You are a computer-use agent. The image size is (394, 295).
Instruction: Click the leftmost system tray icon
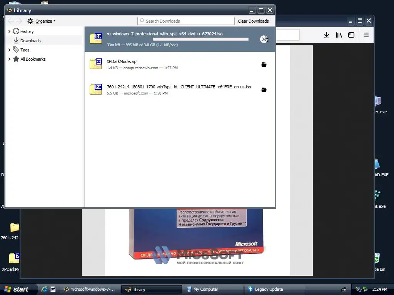coord(359,289)
